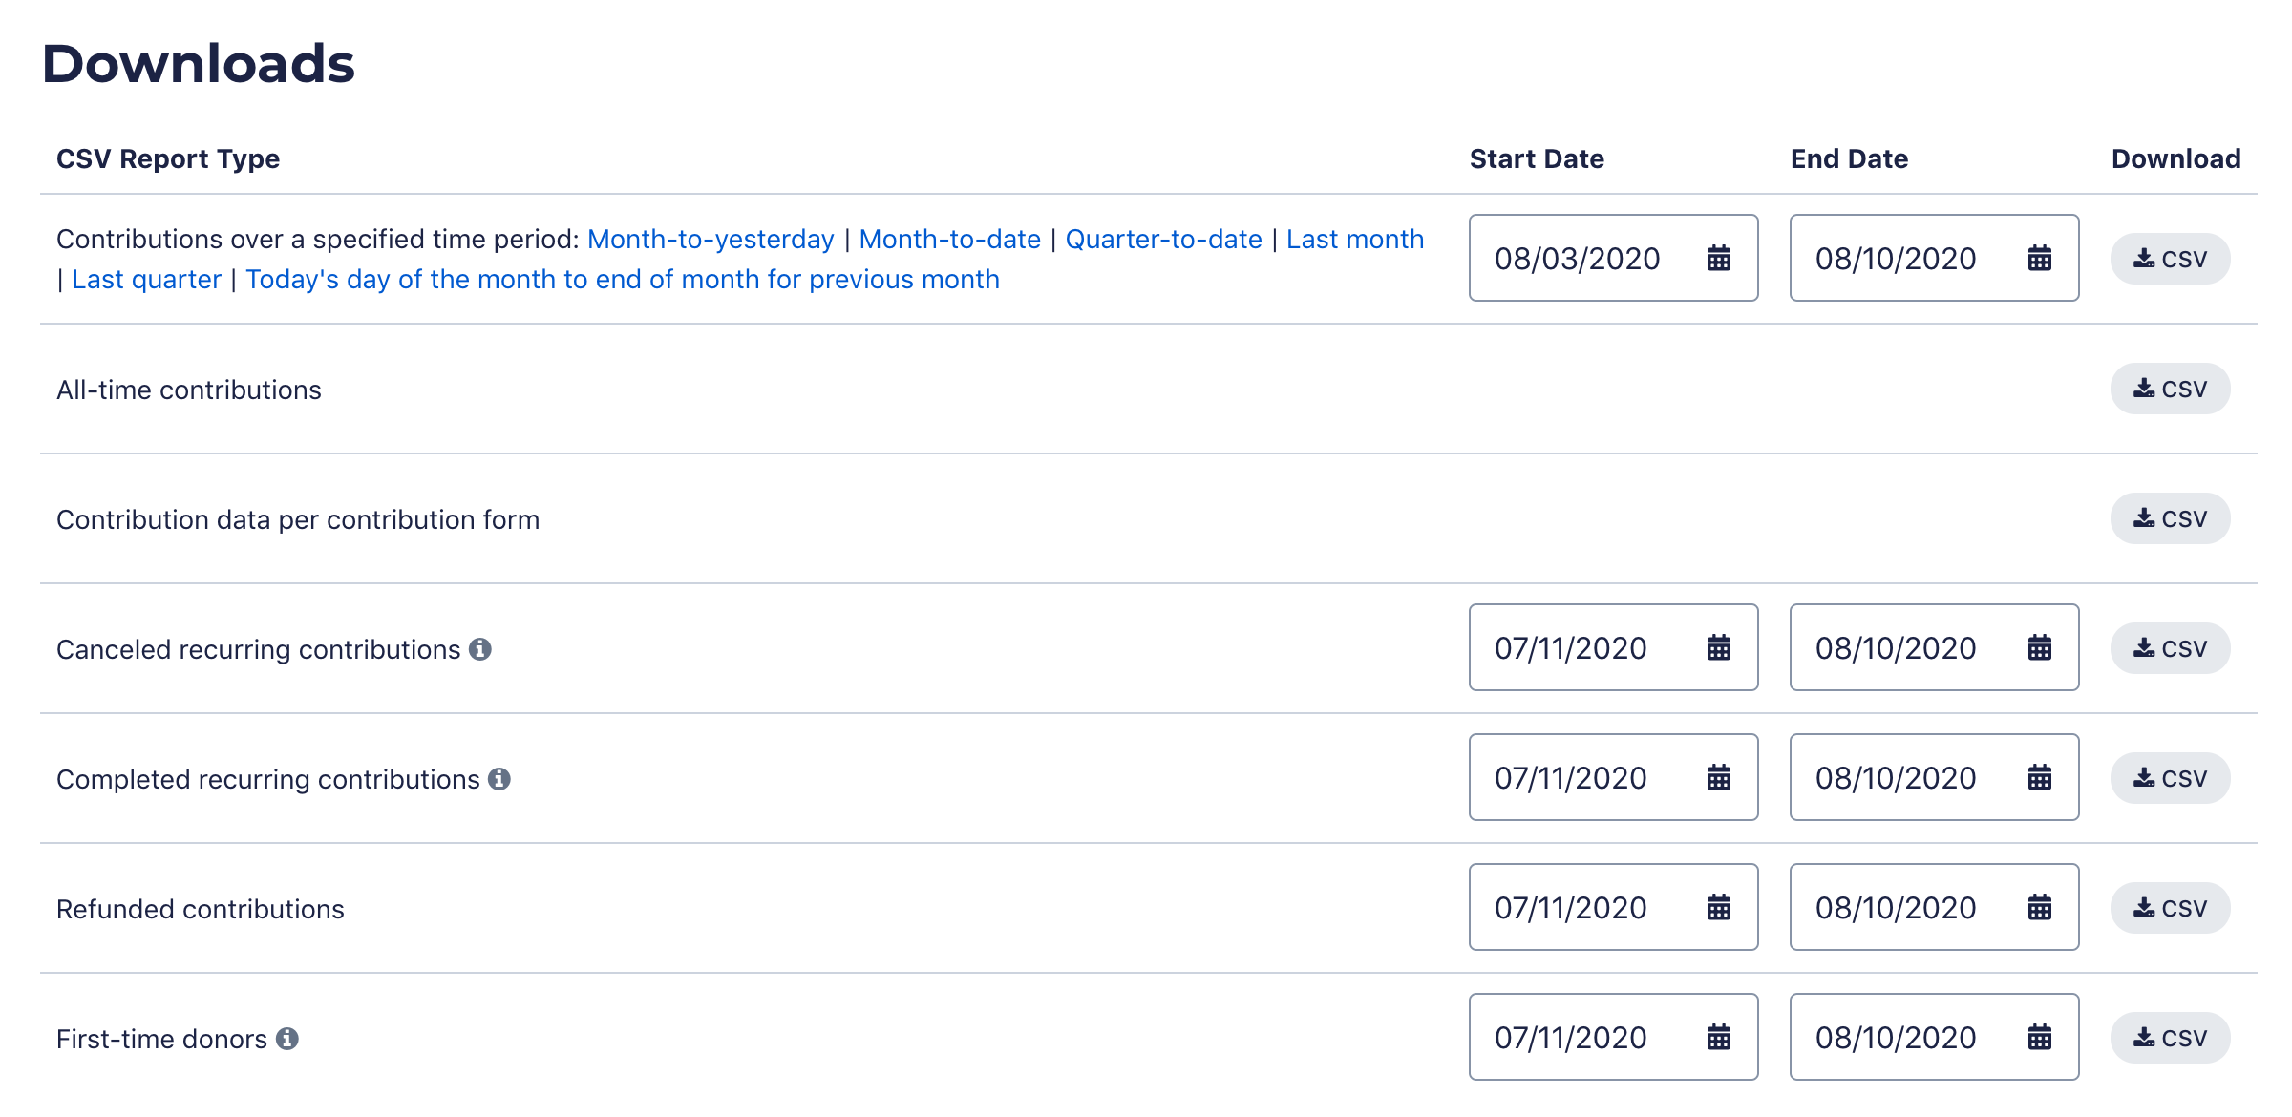The image size is (2292, 1117).
Task: Show info tooltip for First-time donors
Action: 287,1039
